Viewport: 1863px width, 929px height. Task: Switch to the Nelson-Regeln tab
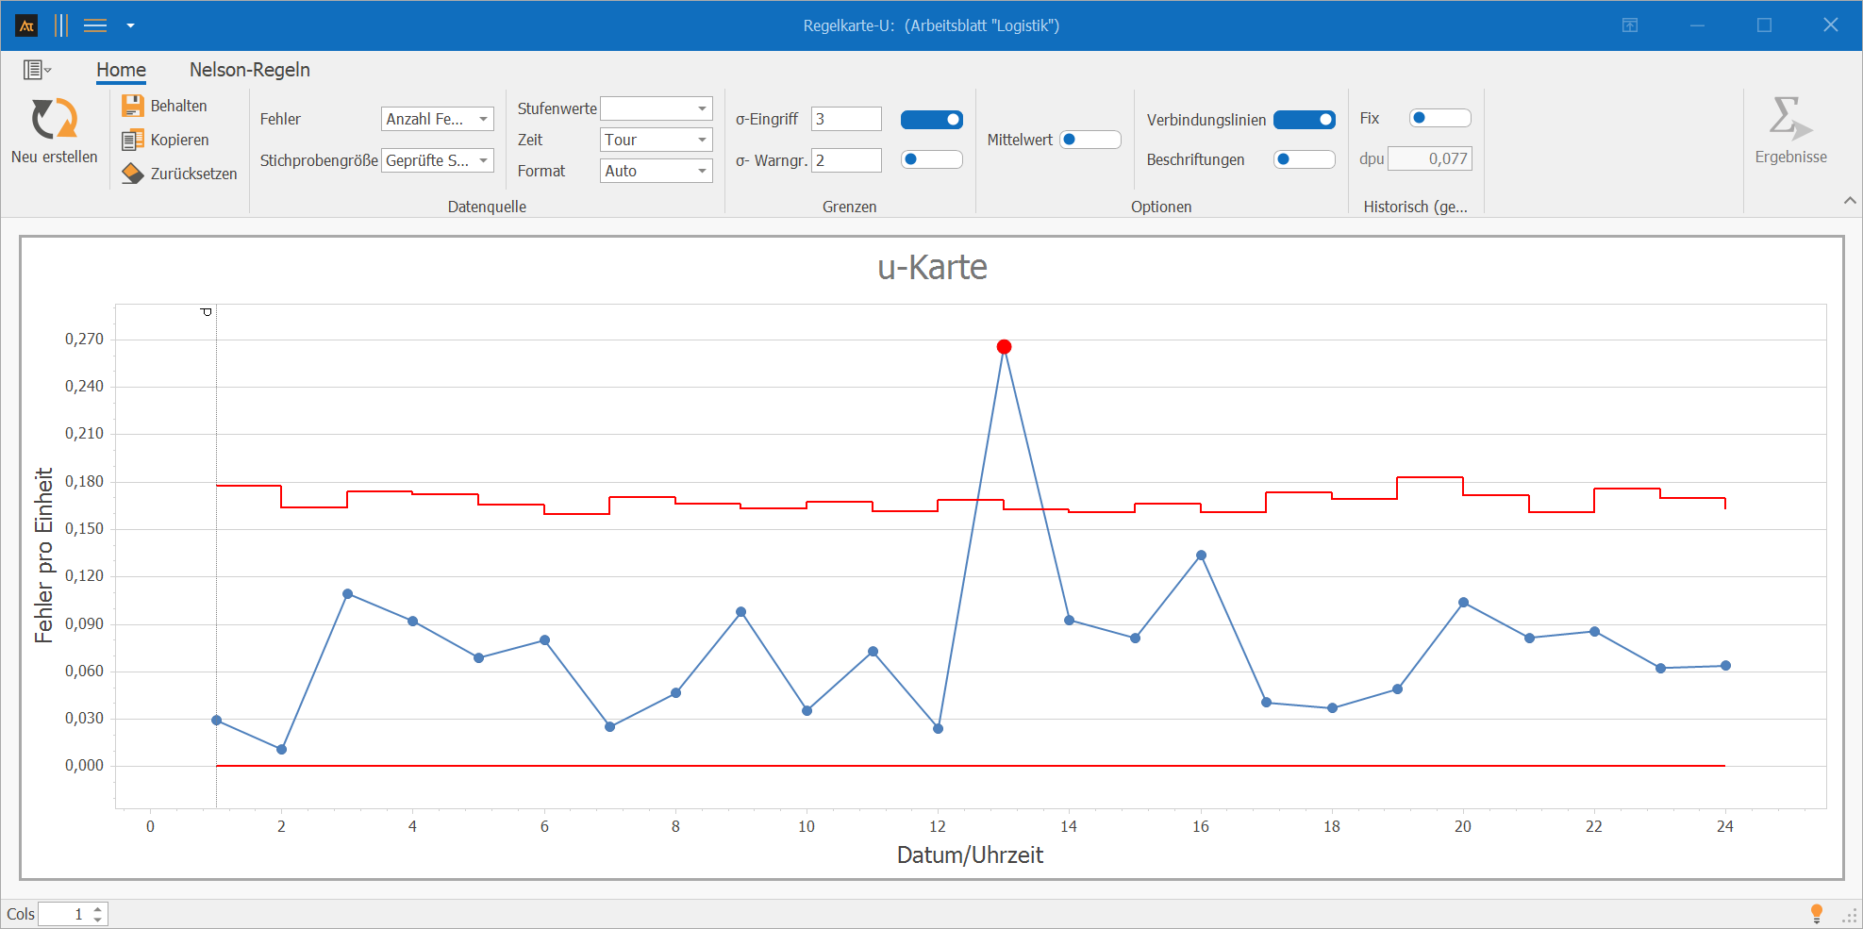(x=250, y=70)
